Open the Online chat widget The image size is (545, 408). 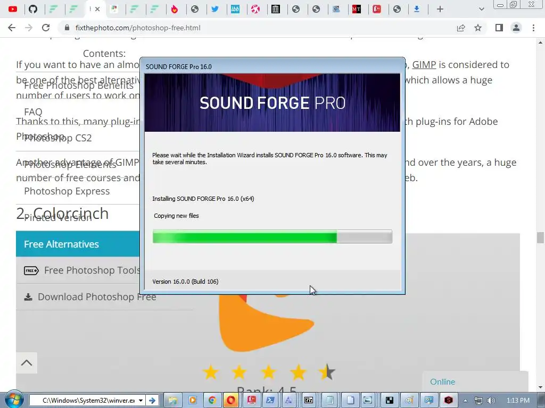coord(475,381)
